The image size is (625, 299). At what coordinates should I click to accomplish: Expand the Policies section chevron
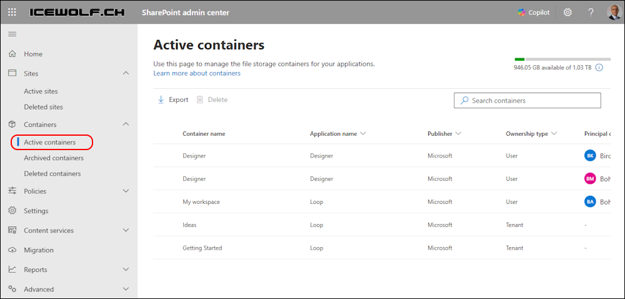pyautogui.click(x=126, y=191)
